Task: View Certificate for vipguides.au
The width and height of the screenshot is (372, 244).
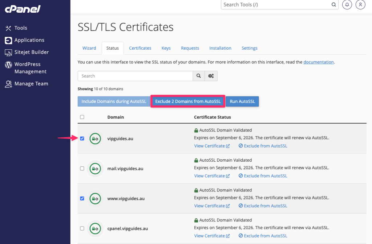Action: click(x=212, y=146)
